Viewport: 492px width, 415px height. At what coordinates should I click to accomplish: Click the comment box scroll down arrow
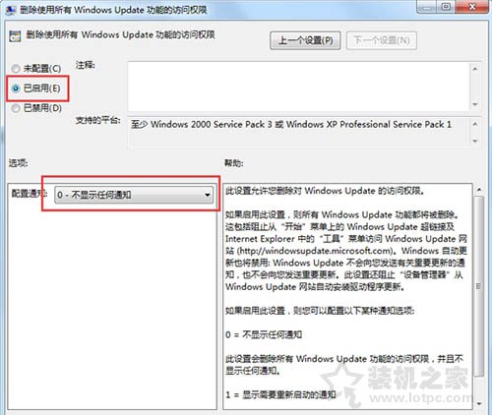point(475,104)
